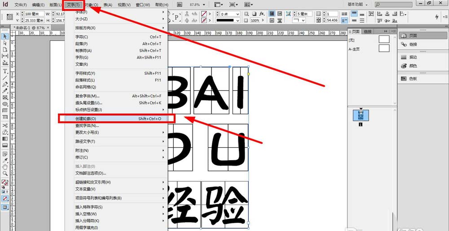Select the Direct Selection tool (white arrow)

(5, 43)
